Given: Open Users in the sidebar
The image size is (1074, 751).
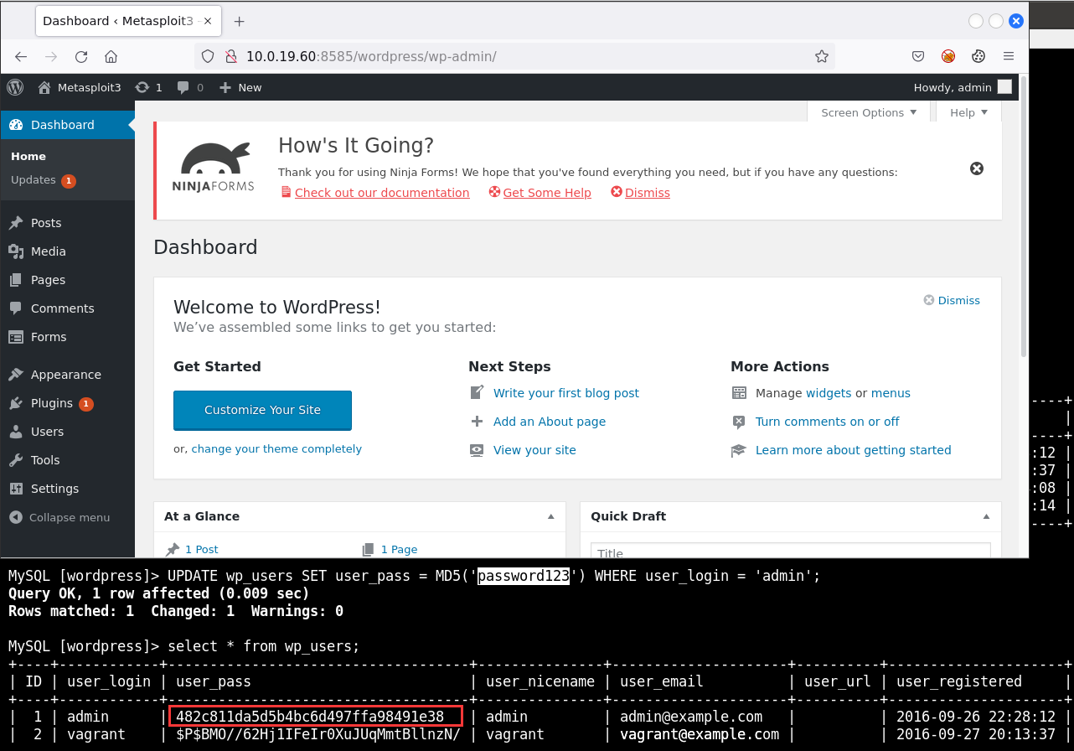Looking at the screenshot, I should coord(47,432).
